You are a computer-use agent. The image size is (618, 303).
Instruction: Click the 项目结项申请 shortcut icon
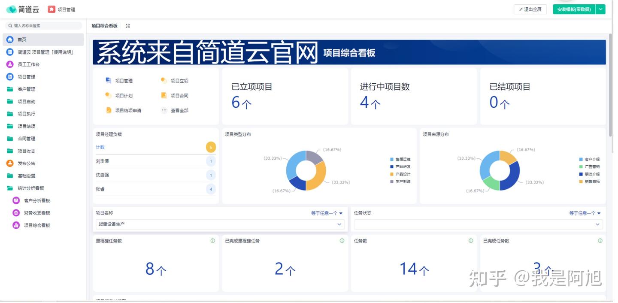[109, 110]
